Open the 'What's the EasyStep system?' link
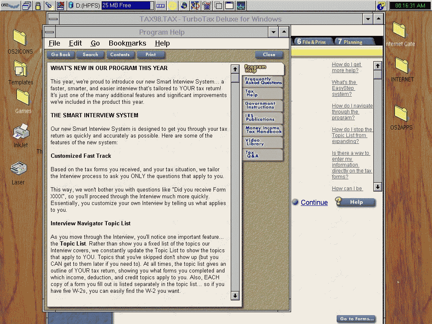Image resolution: width=432 pixels, height=324 pixels. 344,88
